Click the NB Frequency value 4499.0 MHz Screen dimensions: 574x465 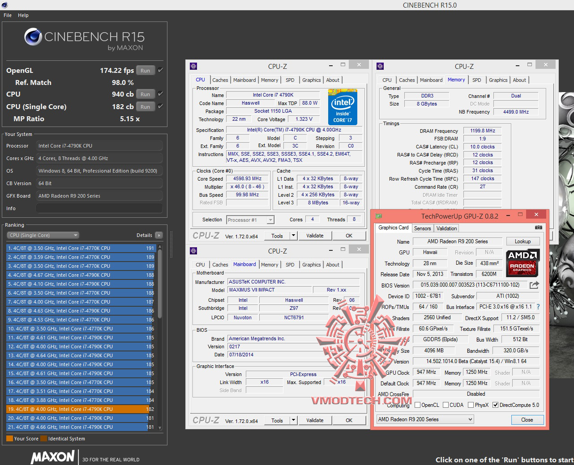coord(516,112)
